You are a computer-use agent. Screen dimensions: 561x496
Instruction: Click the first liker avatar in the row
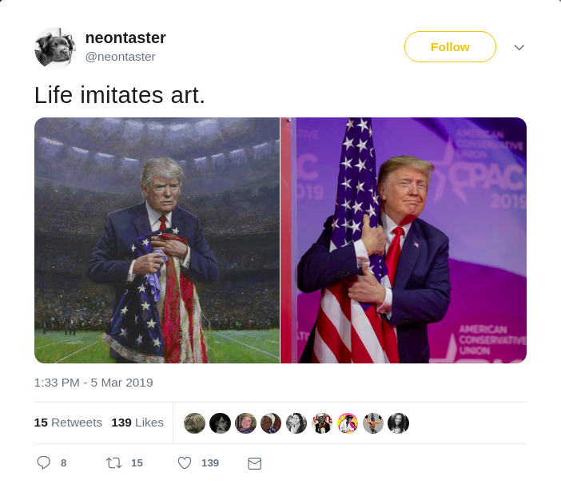click(194, 423)
